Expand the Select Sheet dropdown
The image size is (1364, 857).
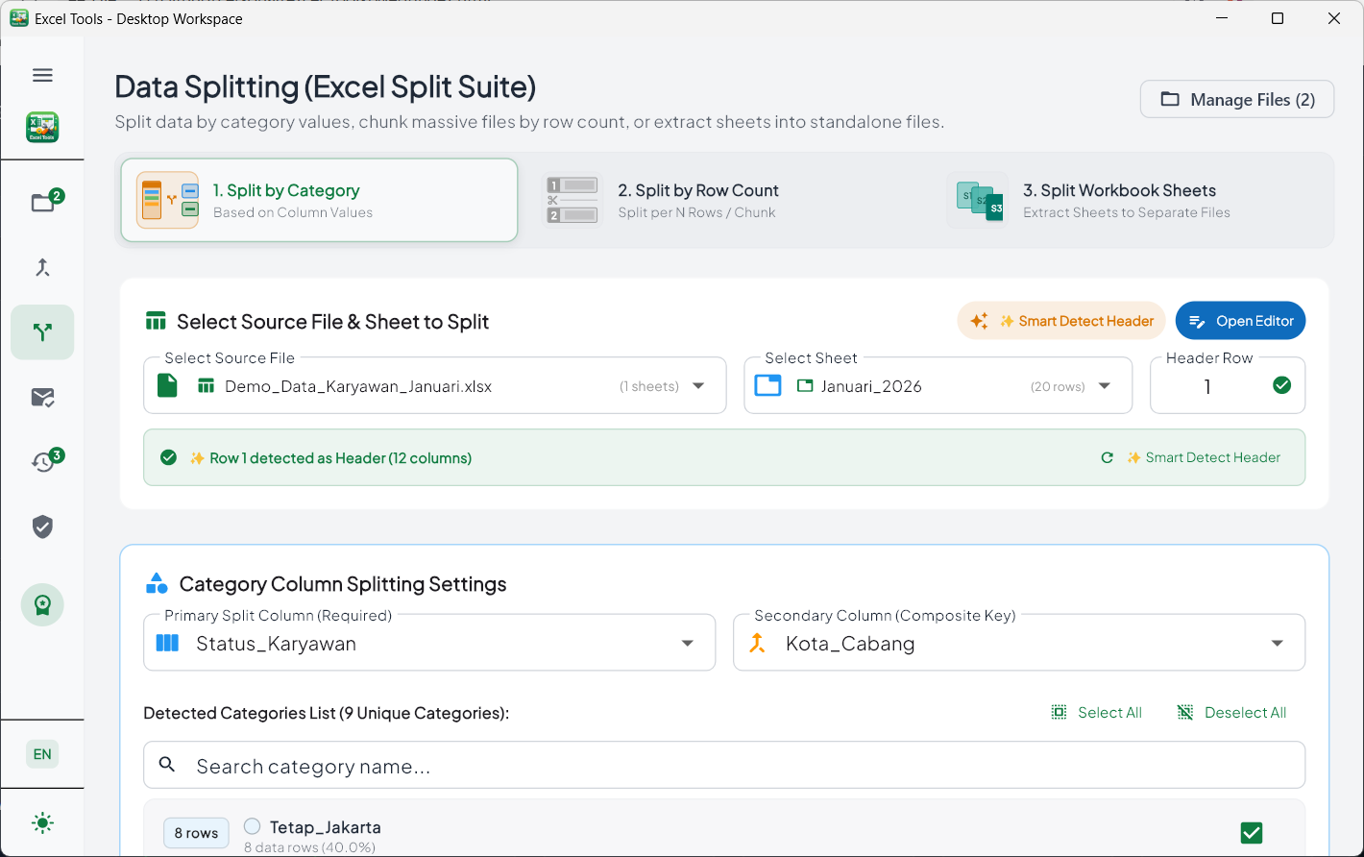[938, 385]
